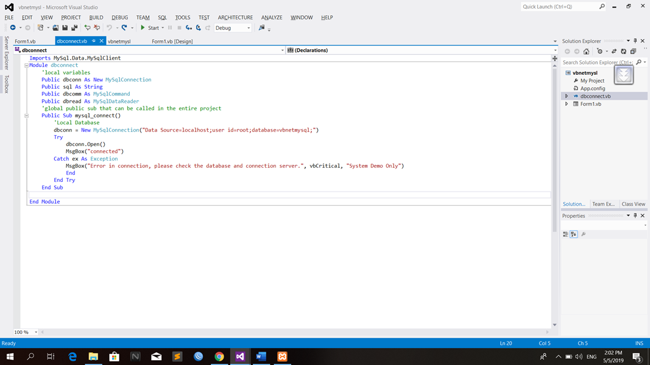Toggle auto-hide pin on Solution Explorer

point(635,41)
